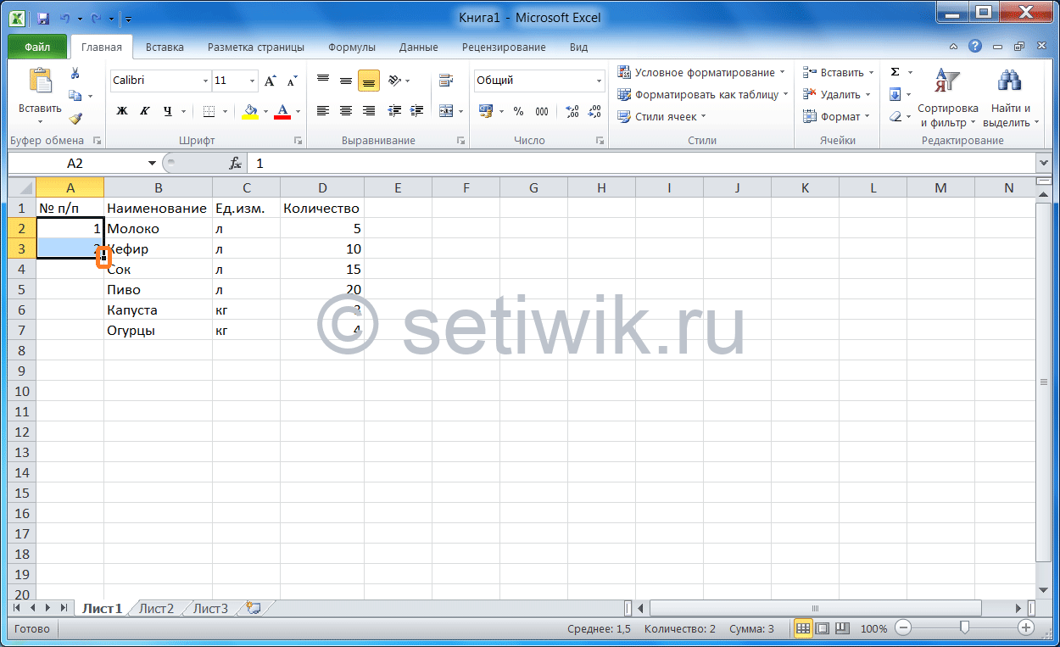This screenshot has width=1060, height=647.
Task: Click the zoom out minus button
Action: click(x=903, y=628)
